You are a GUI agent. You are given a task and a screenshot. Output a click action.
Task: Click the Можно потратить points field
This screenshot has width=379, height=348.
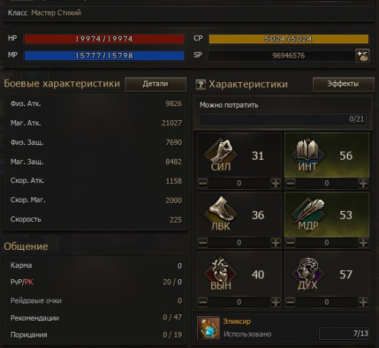(283, 119)
